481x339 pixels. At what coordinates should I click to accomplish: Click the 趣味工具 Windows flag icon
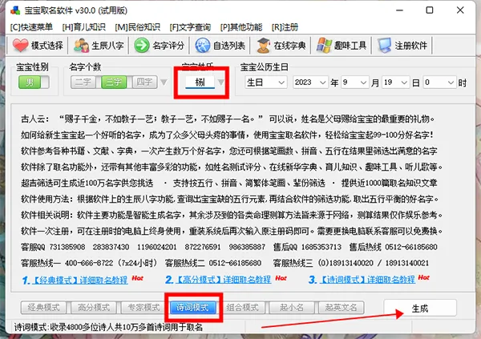pyautogui.click(x=324, y=46)
